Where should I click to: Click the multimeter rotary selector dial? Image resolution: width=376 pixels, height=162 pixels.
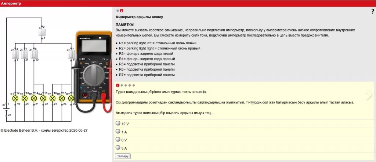pyautogui.click(x=94, y=77)
